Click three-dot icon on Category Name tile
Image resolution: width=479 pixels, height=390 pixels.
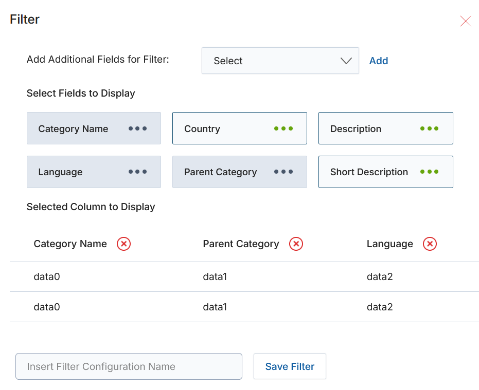(137, 128)
